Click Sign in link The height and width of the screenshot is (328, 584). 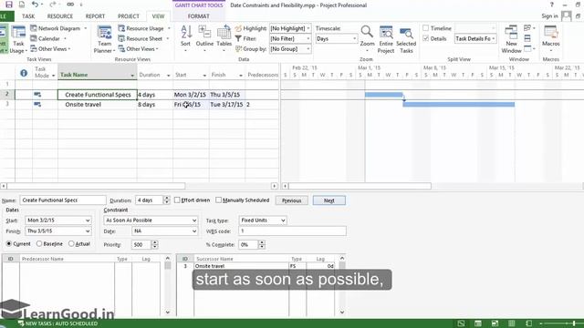tap(549, 16)
